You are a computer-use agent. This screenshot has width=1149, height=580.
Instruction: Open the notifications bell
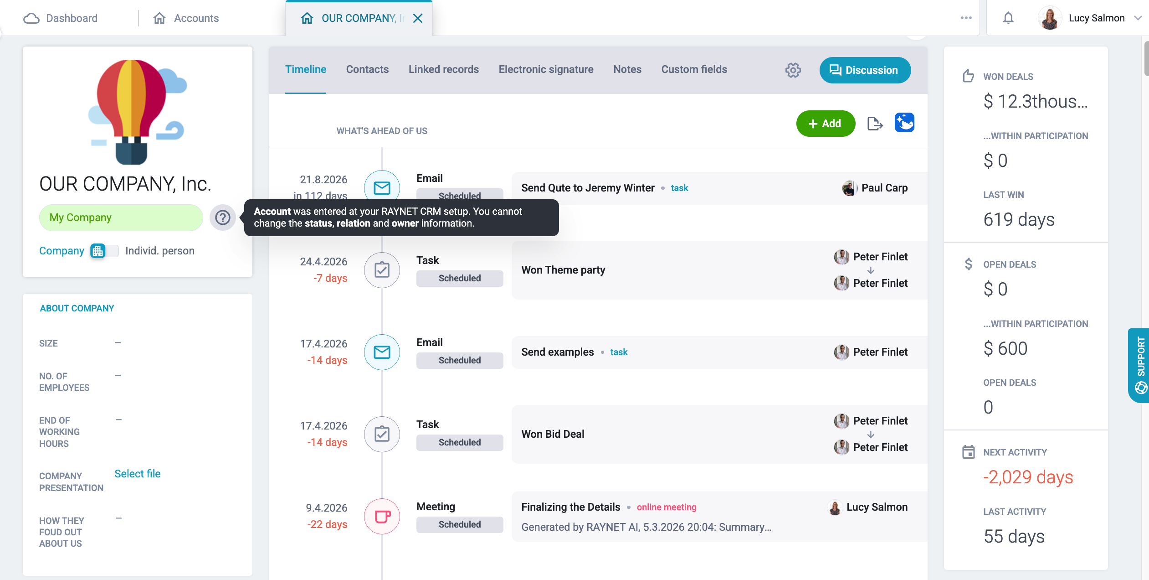1008,18
